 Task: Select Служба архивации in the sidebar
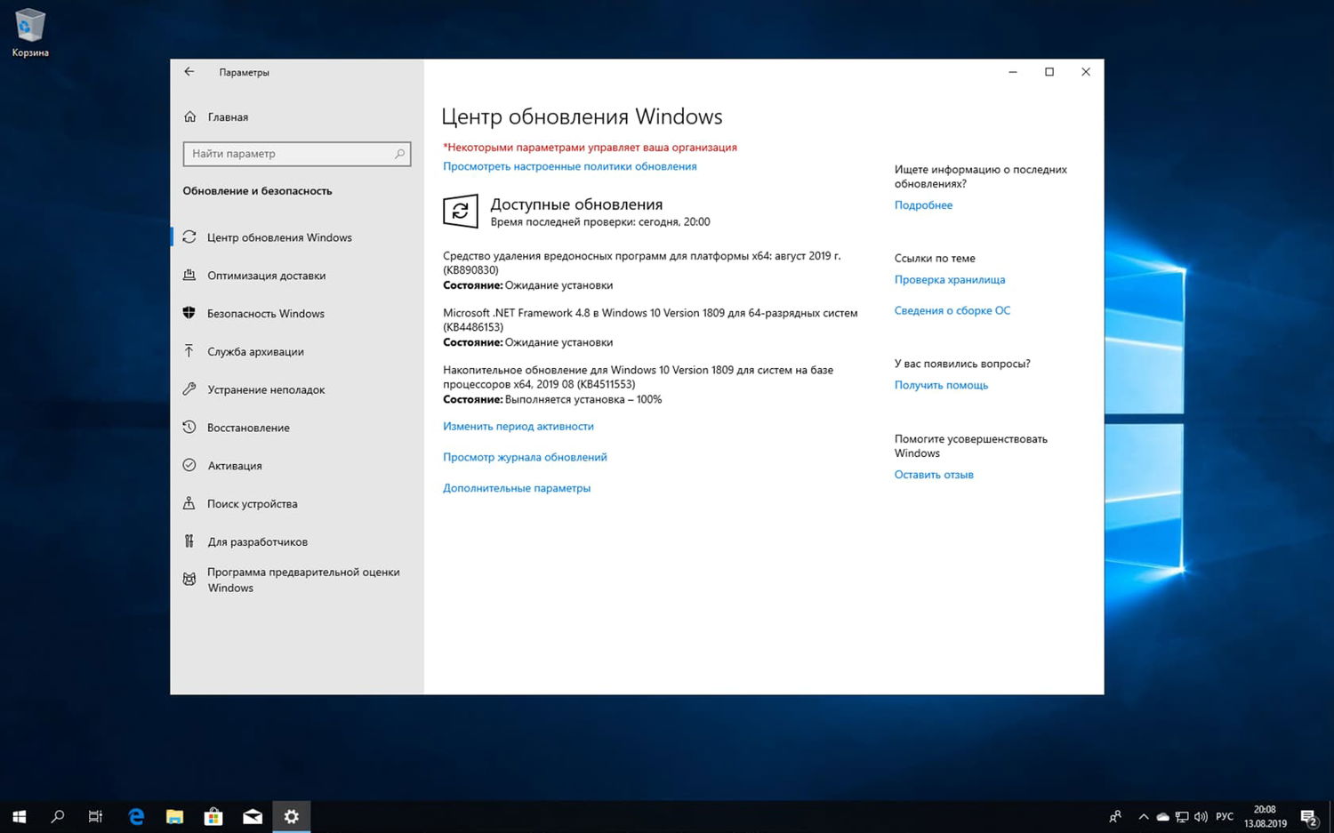255,351
